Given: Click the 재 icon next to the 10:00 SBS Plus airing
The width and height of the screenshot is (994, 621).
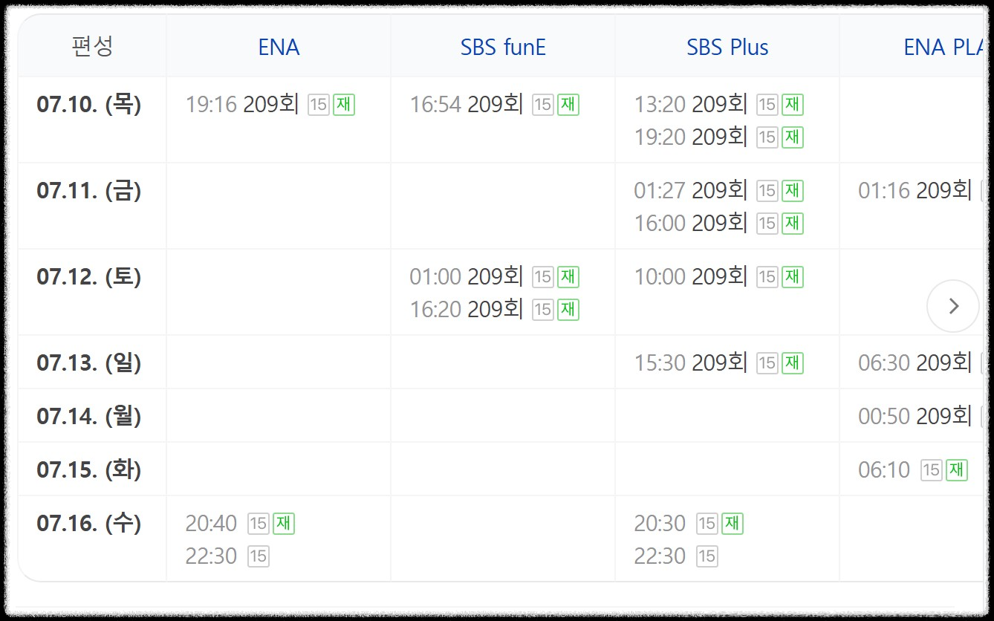Looking at the screenshot, I should [x=792, y=276].
